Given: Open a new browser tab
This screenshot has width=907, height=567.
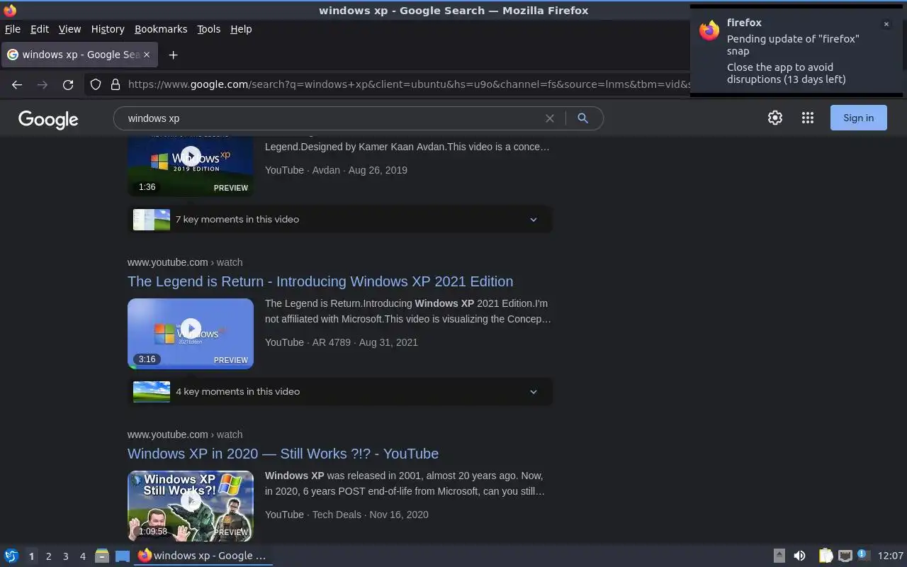Looking at the screenshot, I should click(x=173, y=55).
